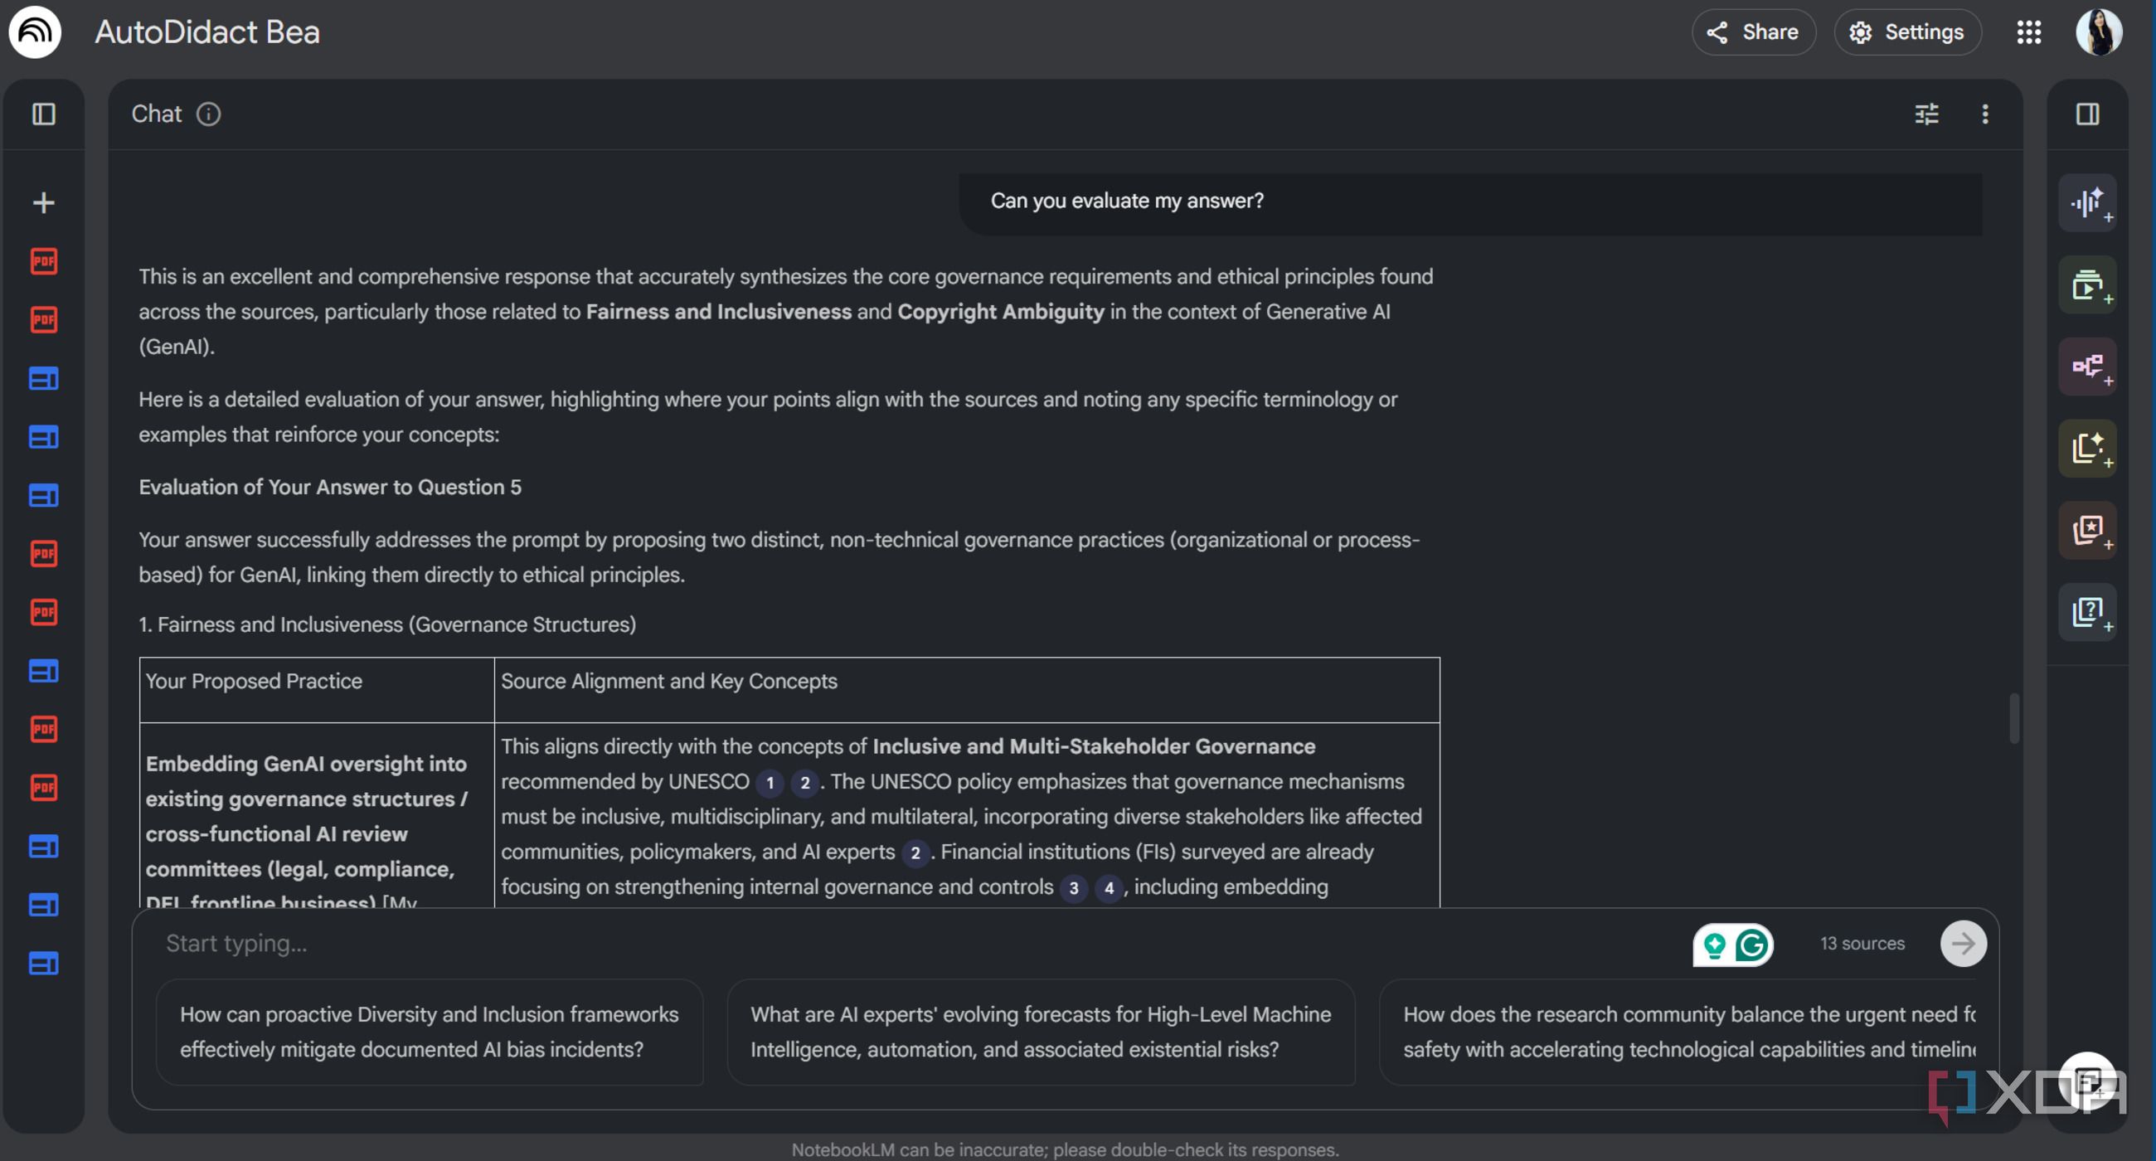Open Settings
This screenshot has width=2156, height=1161.
[1907, 32]
